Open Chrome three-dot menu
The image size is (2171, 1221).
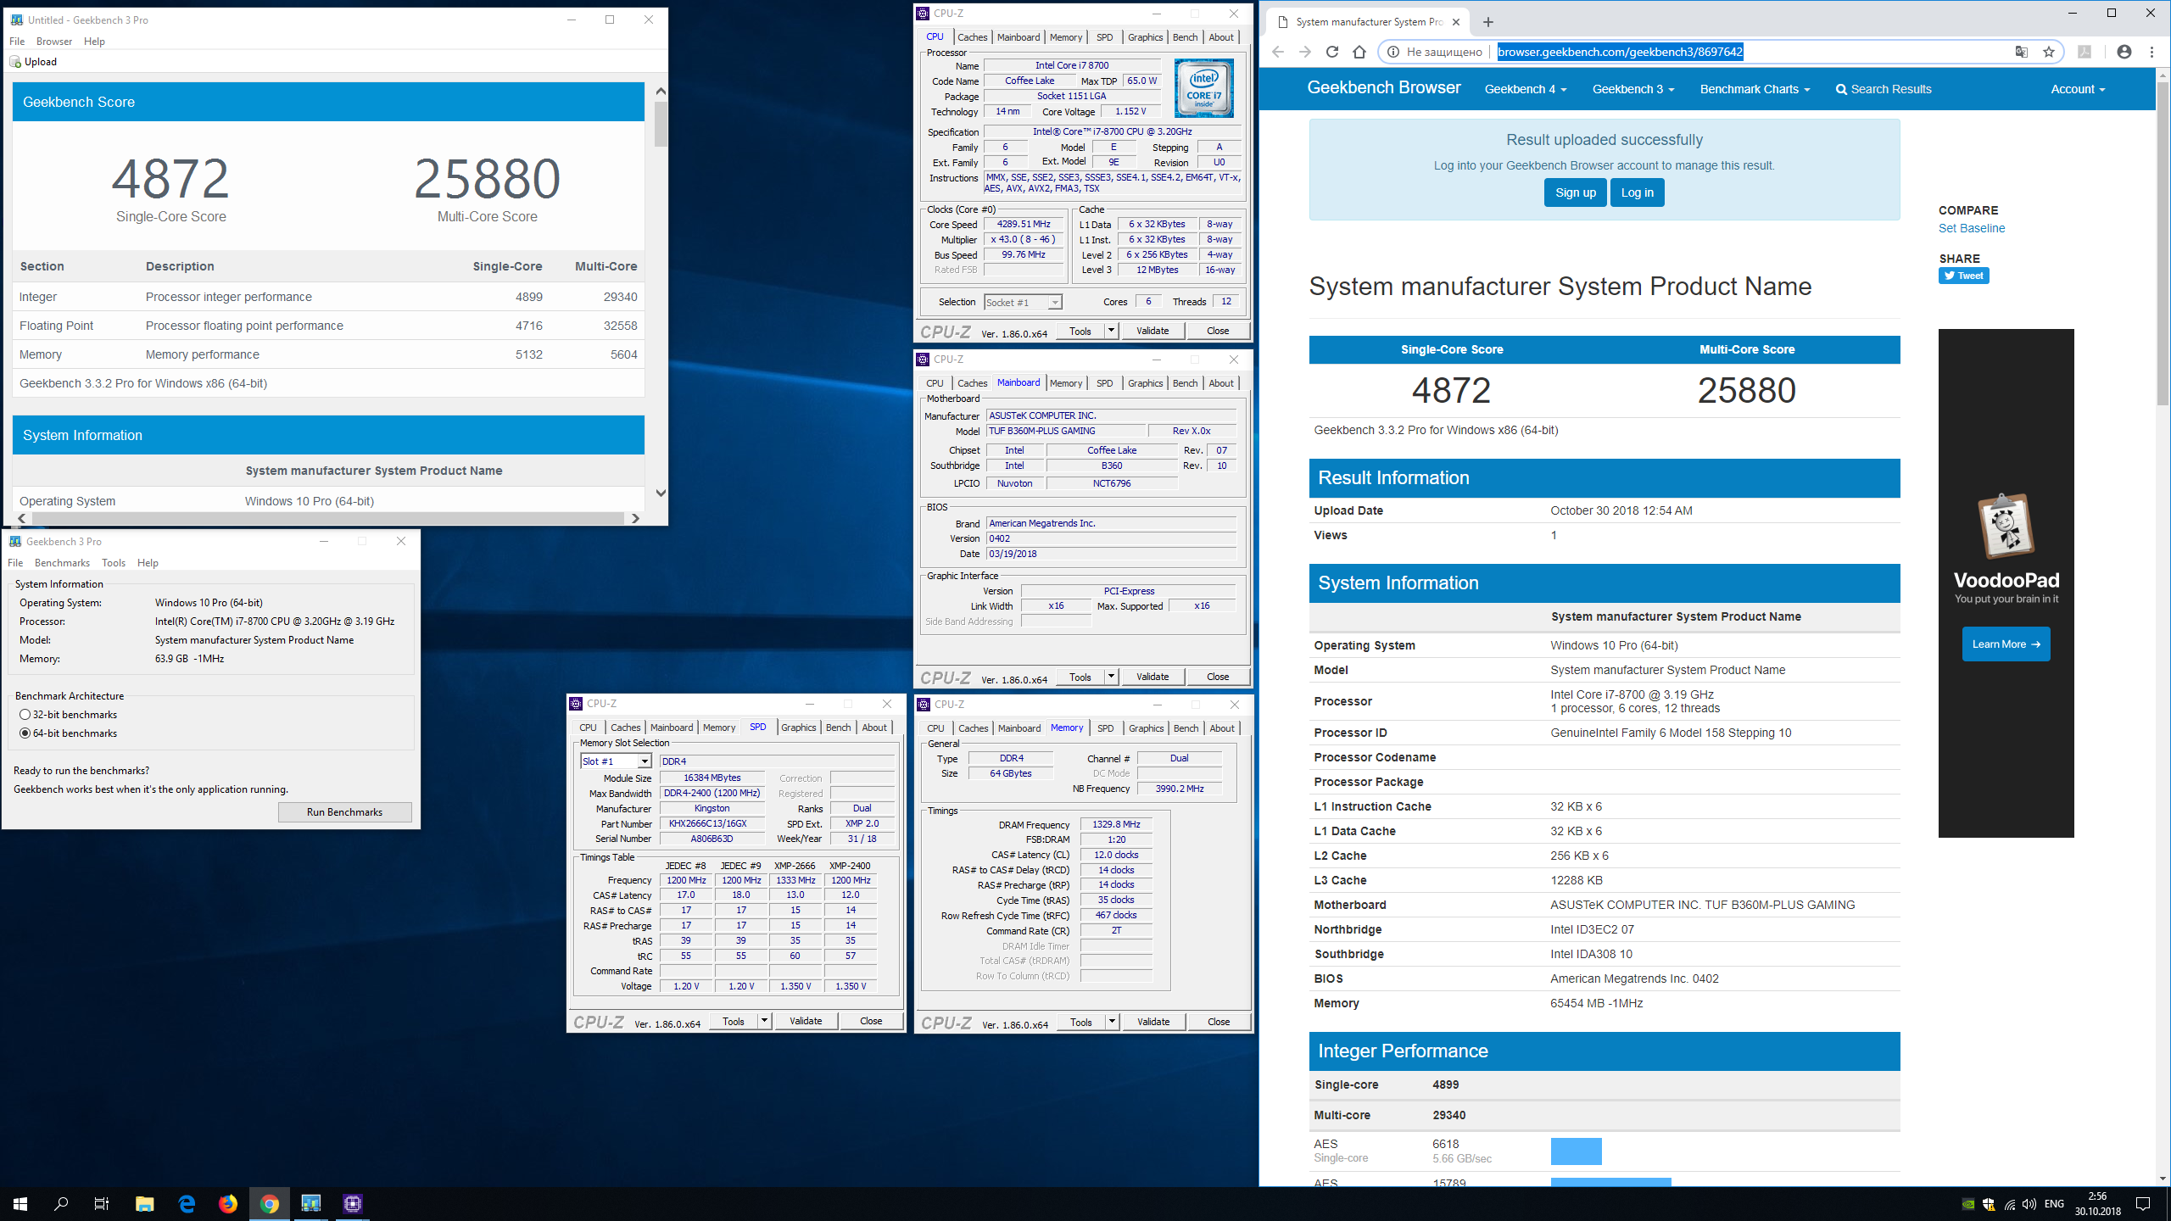[2151, 52]
